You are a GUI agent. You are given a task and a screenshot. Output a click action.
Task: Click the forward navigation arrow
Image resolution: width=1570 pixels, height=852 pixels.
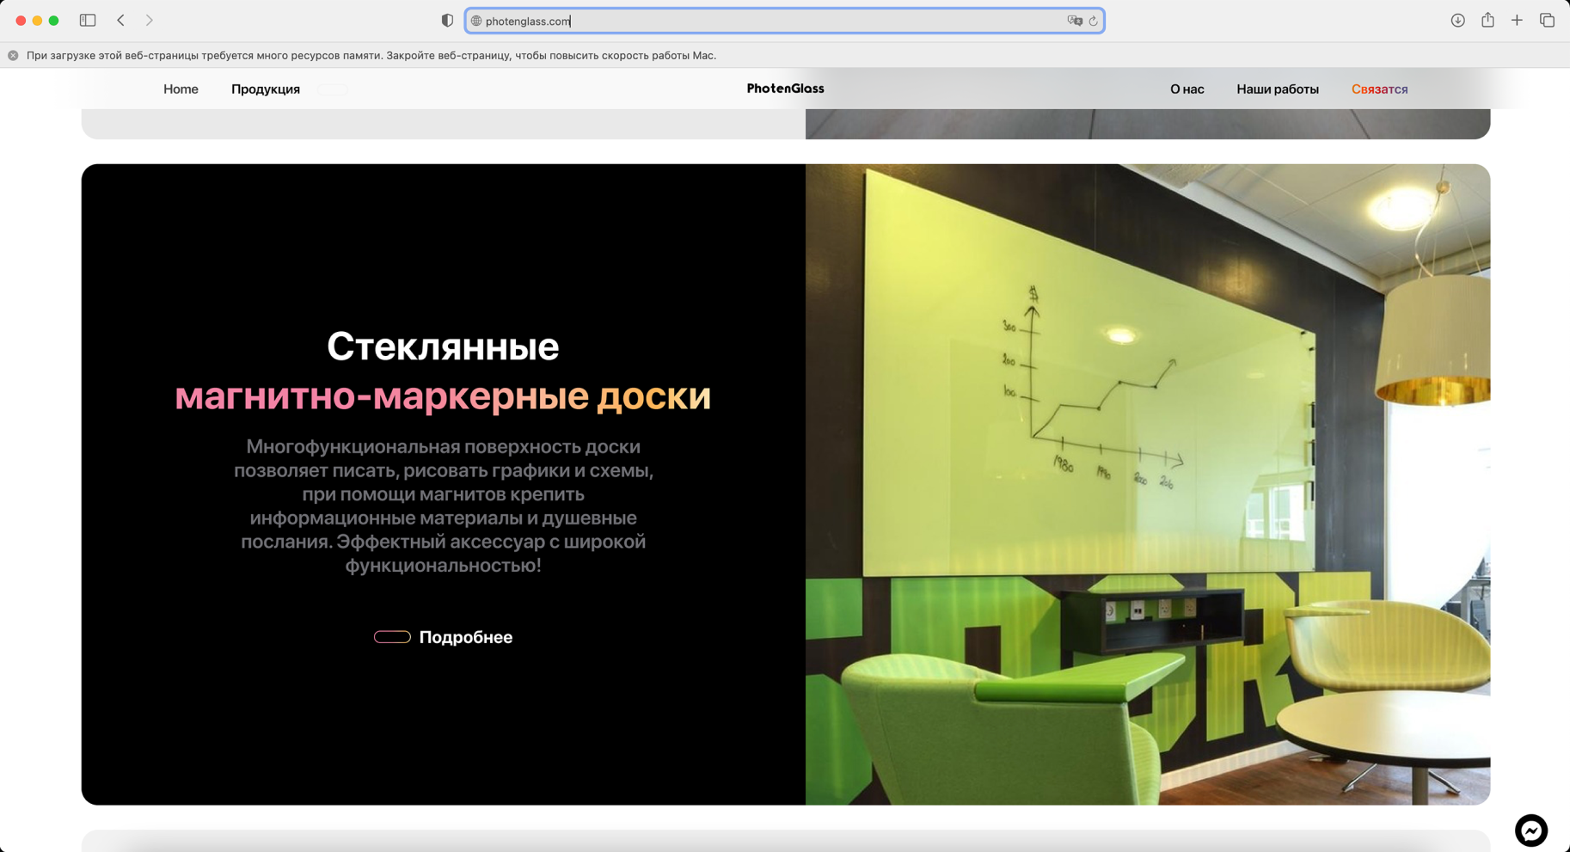(x=150, y=21)
